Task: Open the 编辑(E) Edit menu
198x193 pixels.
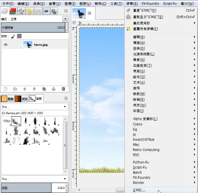Action: (x=23, y=3)
